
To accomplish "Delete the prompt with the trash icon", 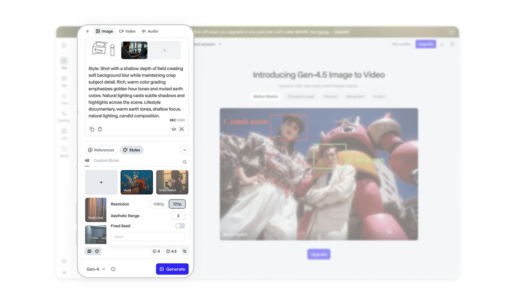I will 100,129.
